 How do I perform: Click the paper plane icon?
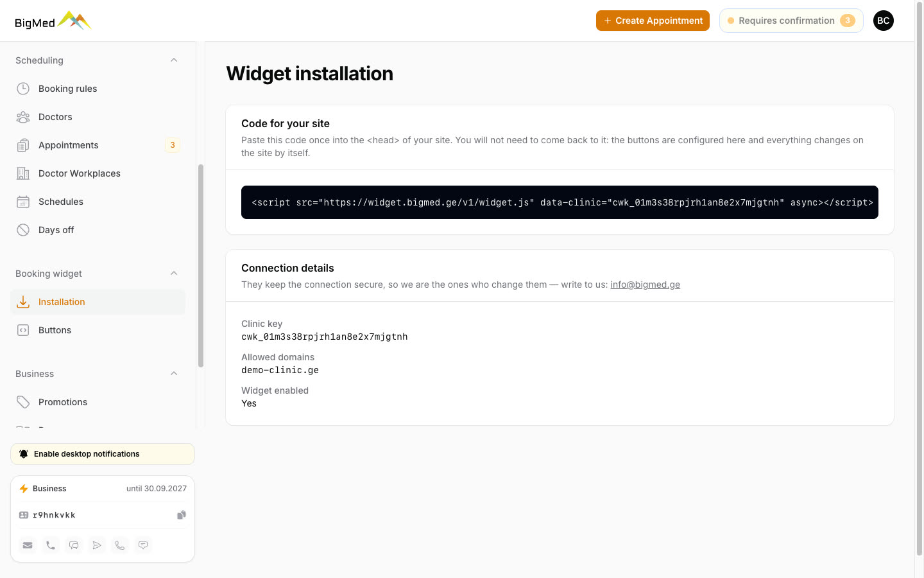point(97,545)
